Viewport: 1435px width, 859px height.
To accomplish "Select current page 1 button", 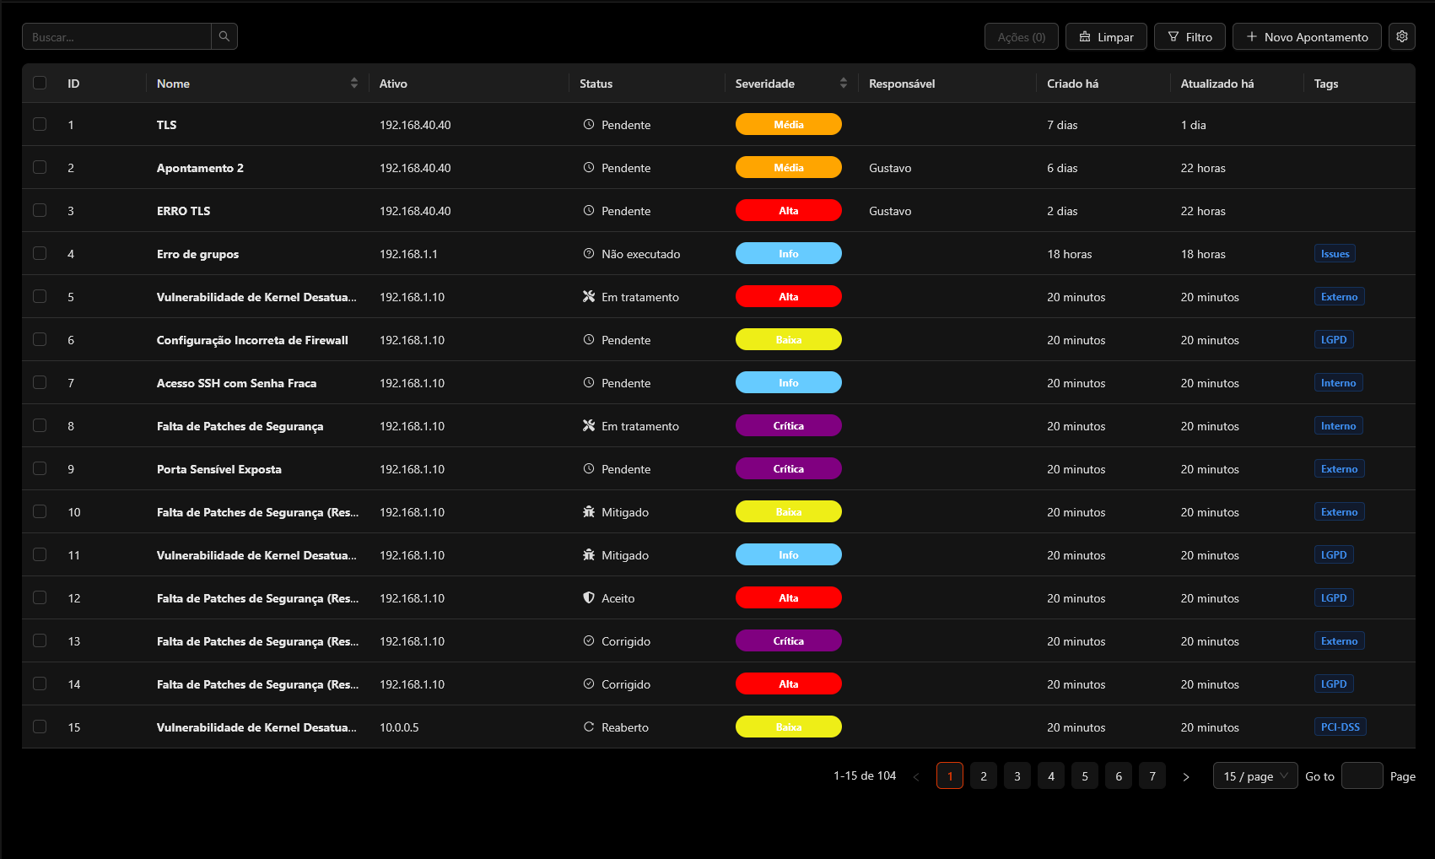I will coord(950,776).
